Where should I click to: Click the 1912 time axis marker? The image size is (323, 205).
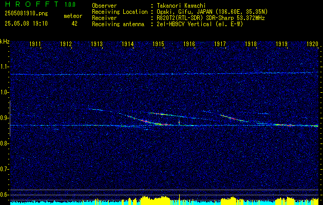tap(66, 44)
